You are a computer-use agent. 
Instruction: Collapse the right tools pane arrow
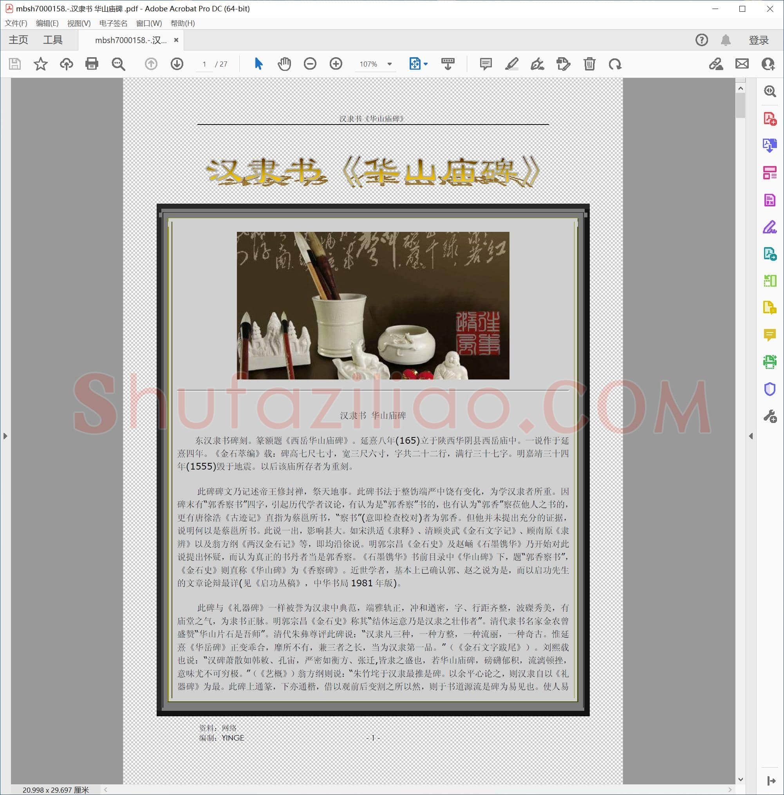pos(751,436)
